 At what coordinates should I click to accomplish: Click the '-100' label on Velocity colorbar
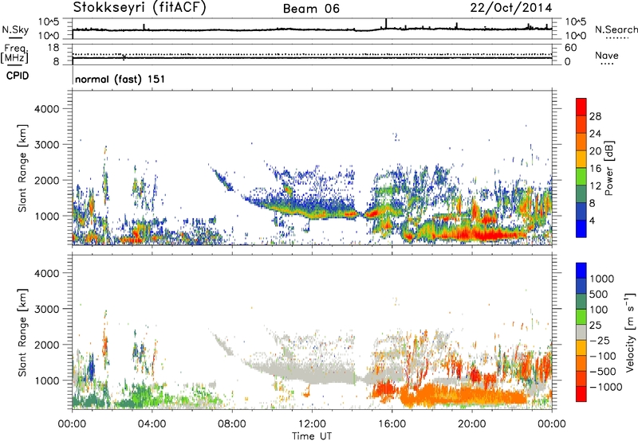coord(603,356)
